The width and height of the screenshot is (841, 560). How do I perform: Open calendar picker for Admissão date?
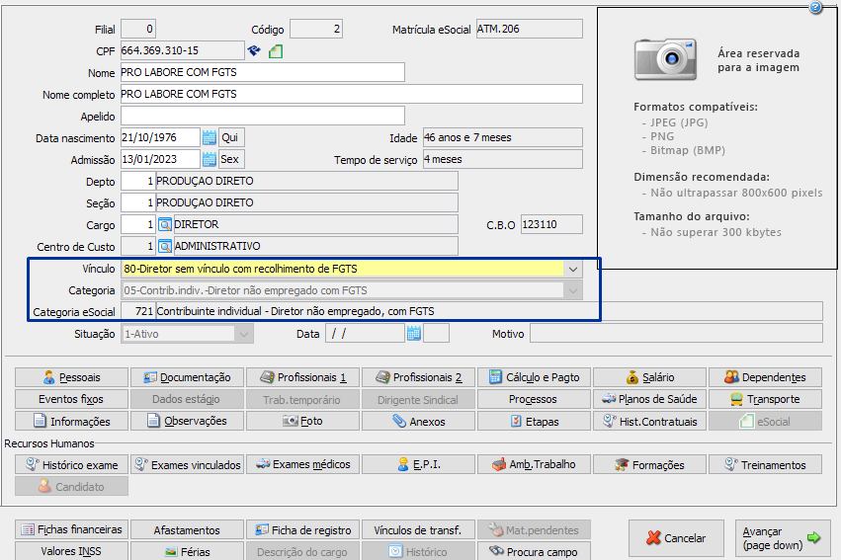pos(210,159)
